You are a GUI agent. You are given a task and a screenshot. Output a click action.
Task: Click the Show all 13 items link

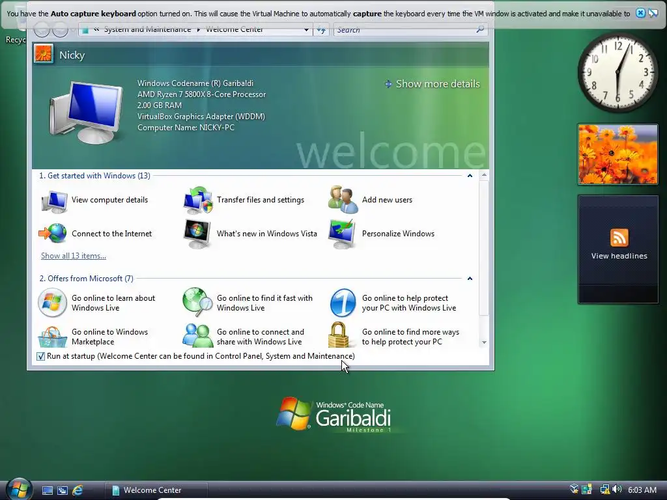point(74,255)
